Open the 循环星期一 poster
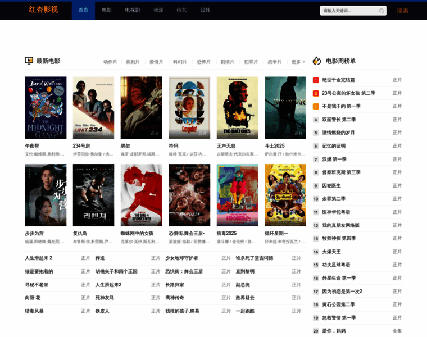The width and height of the screenshot is (427, 337). (285, 195)
